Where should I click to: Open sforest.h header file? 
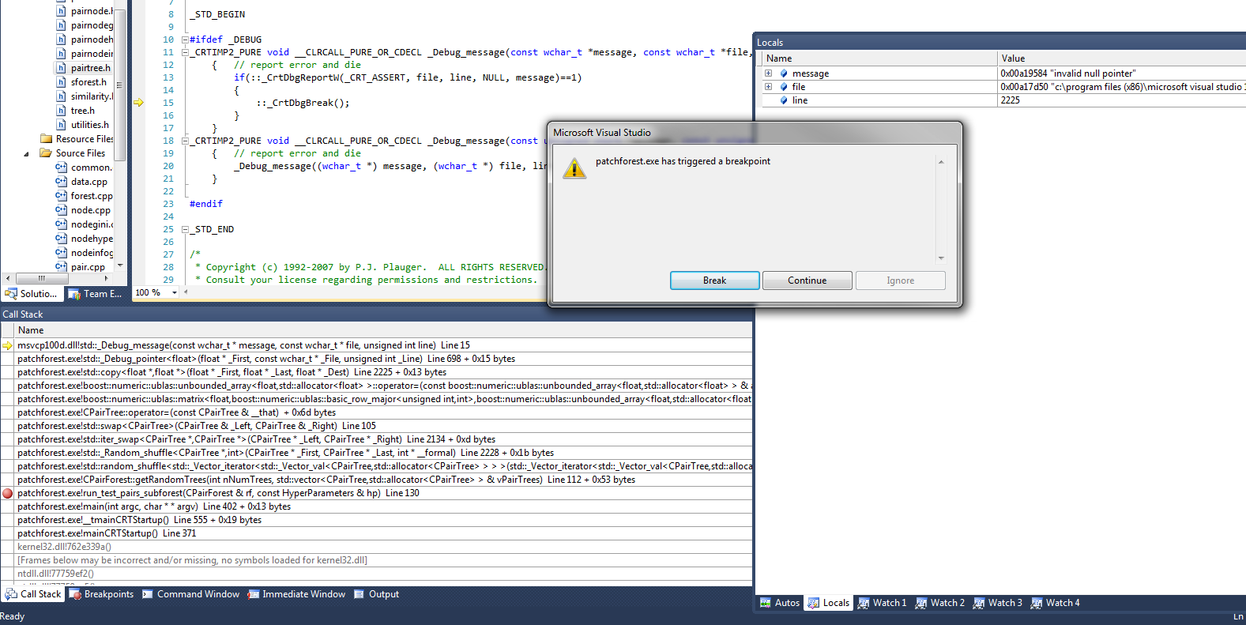click(x=88, y=82)
